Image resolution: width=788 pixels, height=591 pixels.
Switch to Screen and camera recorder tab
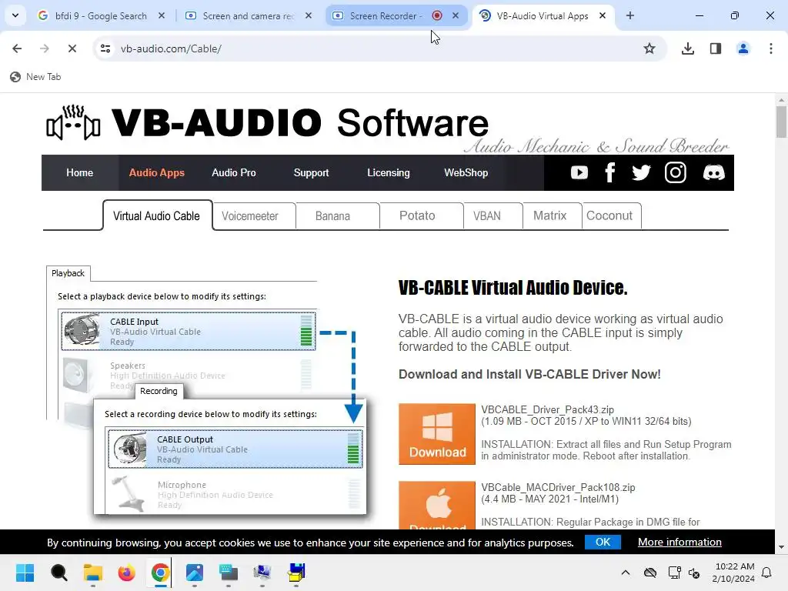coord(249,15)
